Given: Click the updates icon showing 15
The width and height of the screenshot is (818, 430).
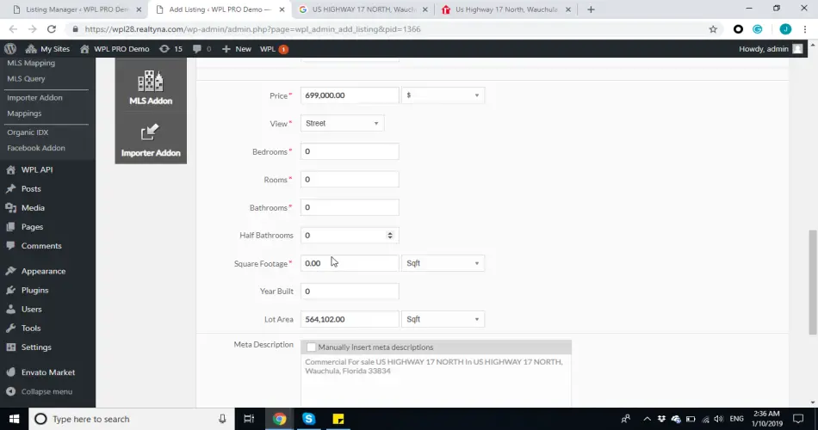Looking at the screenshot, I should (170, 49).
